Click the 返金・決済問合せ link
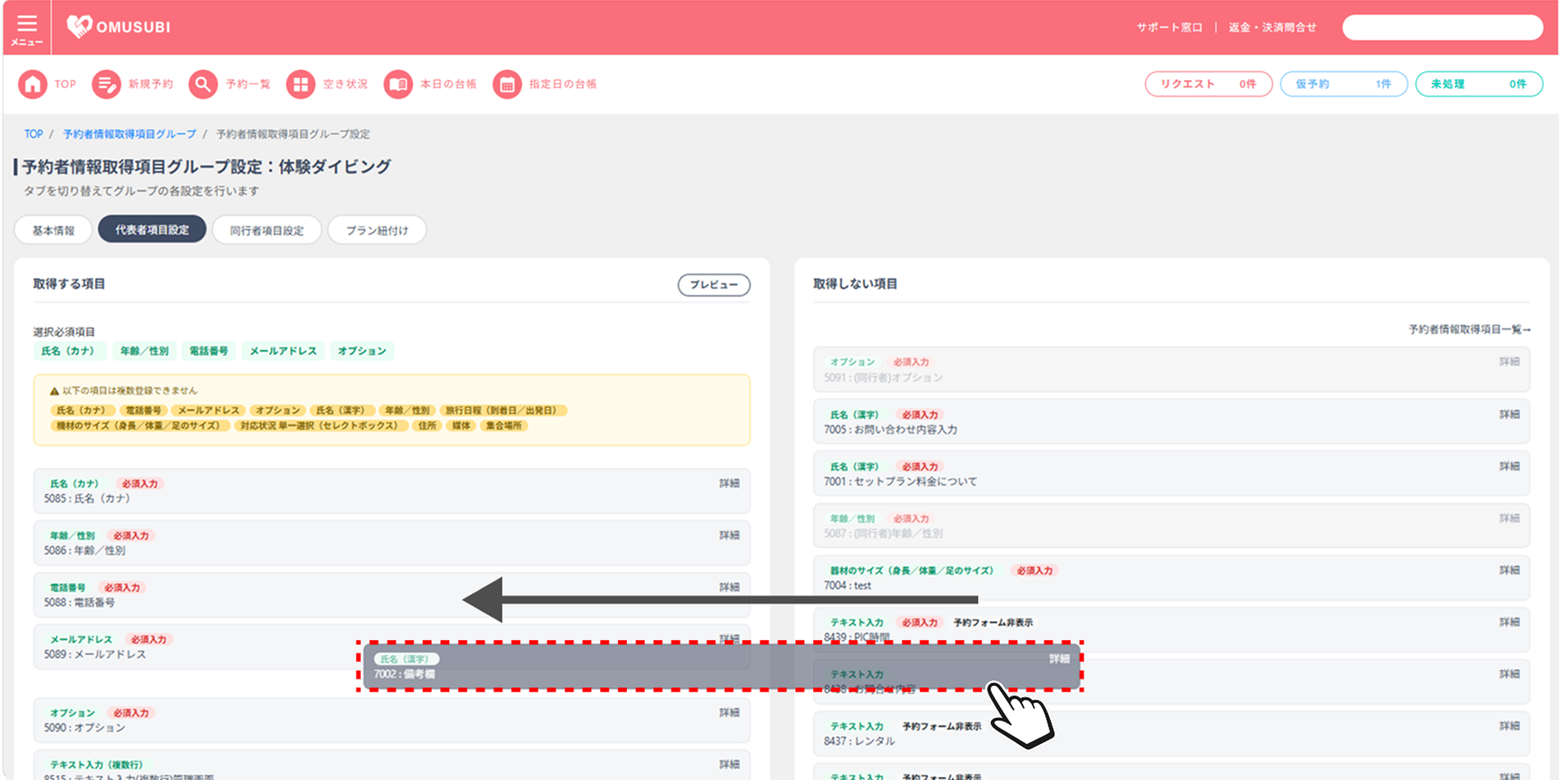Screen dimensions: 1559x780 click(1273, 28)
